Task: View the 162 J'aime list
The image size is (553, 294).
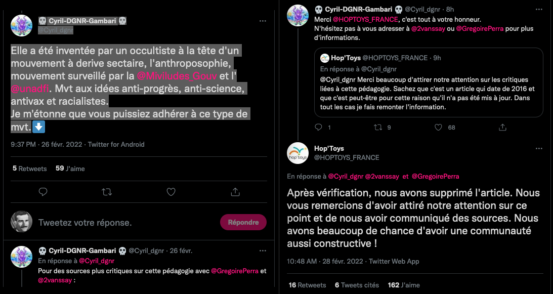Action: coord(403,285)
